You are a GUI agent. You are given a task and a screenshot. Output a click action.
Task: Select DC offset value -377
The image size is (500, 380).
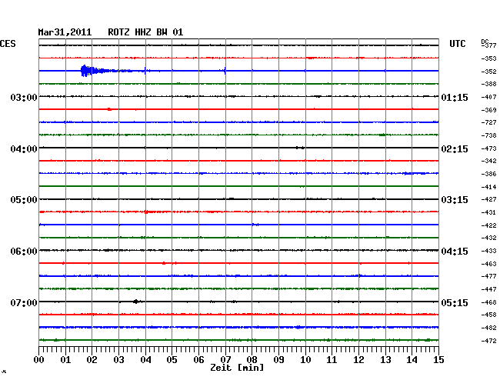coord(489,45)
